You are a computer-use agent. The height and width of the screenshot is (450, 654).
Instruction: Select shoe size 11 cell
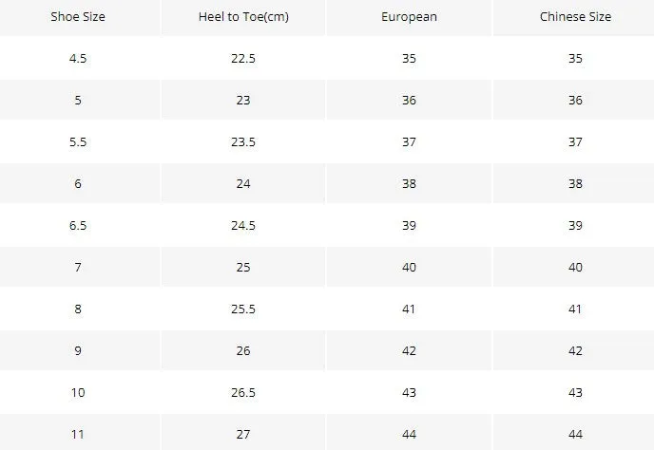(78, 435)
